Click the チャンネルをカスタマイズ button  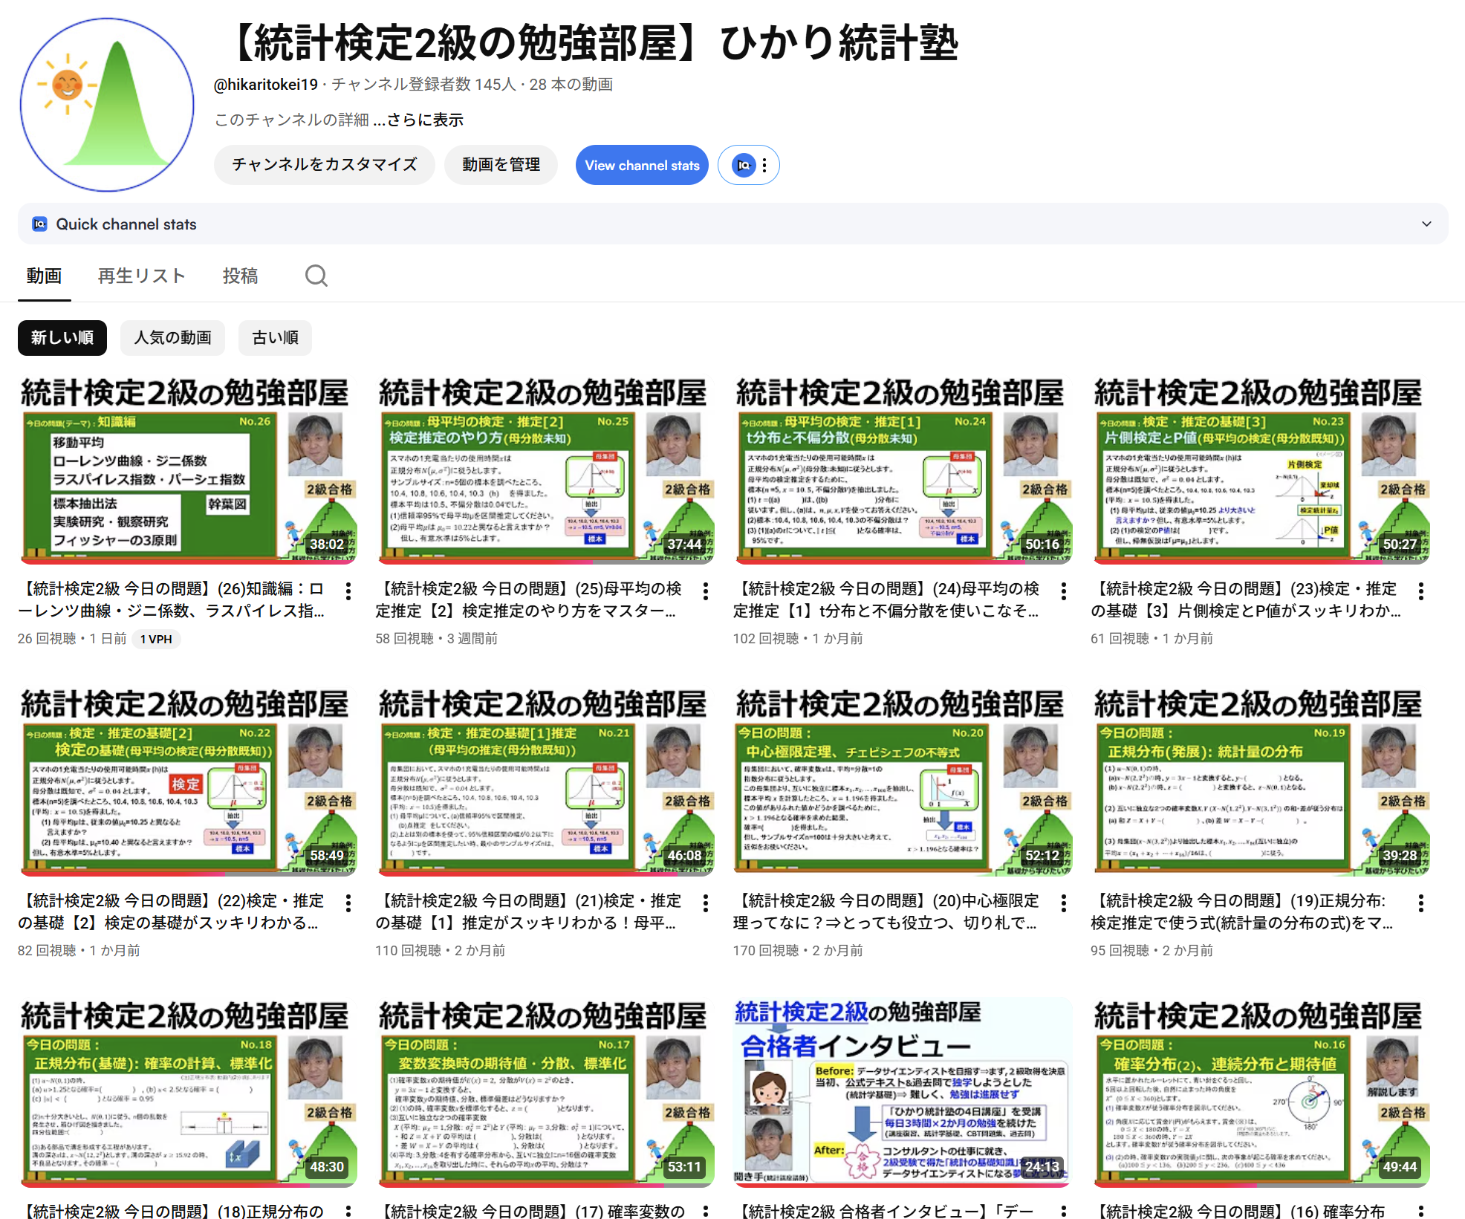point(325,165)
